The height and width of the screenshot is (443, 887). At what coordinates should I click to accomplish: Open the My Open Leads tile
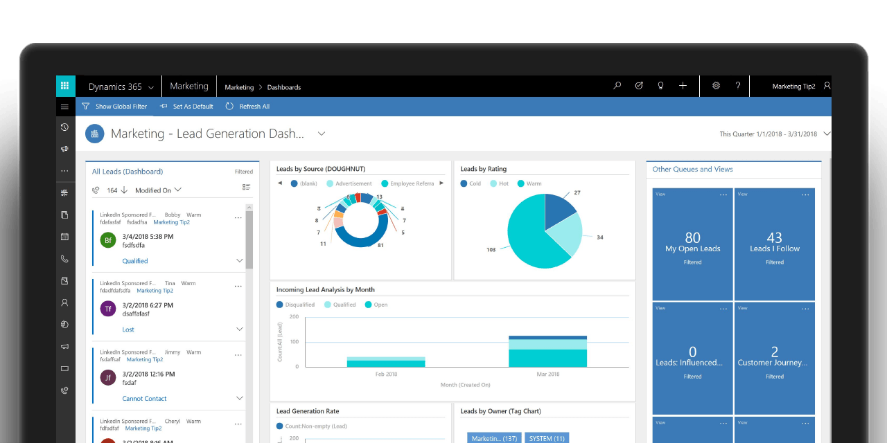(x=692, y=244)
